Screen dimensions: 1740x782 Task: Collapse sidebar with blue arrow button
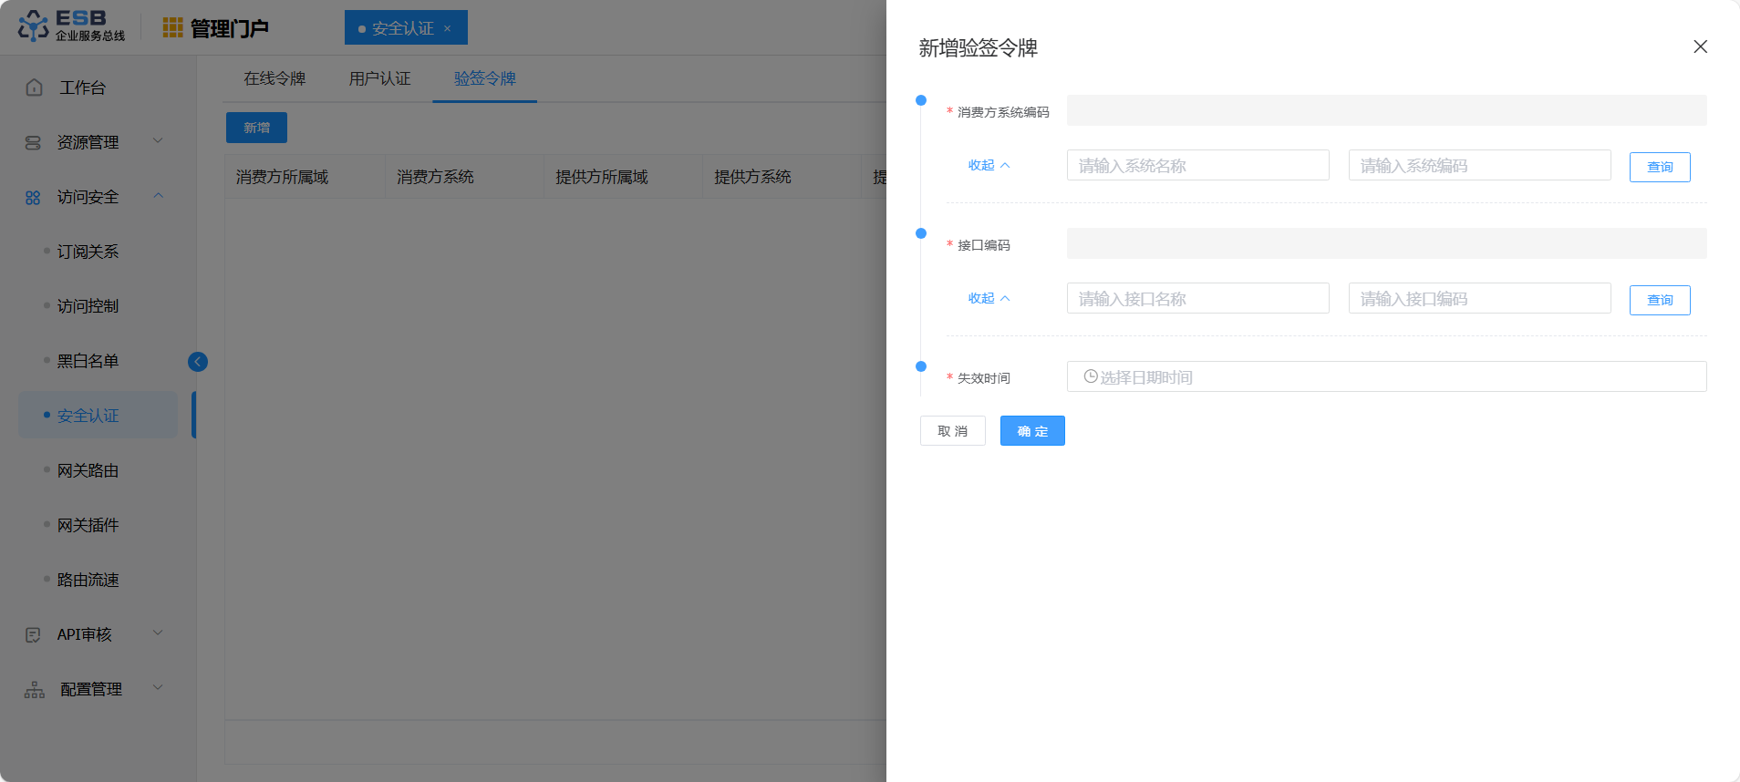point(198,362)
